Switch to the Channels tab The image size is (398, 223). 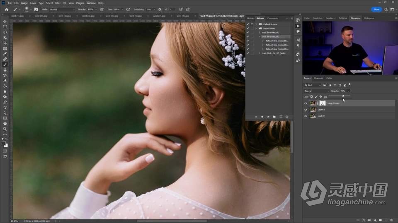(318, 78)
